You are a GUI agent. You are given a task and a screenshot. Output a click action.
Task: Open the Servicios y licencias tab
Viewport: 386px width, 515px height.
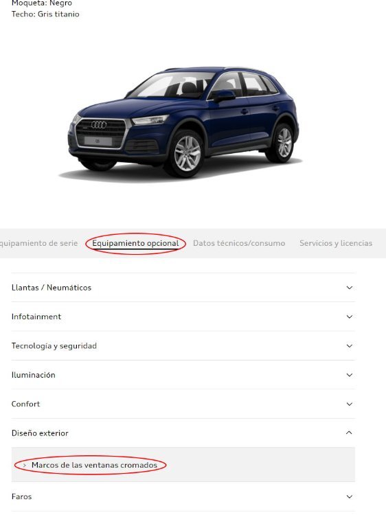336,243
